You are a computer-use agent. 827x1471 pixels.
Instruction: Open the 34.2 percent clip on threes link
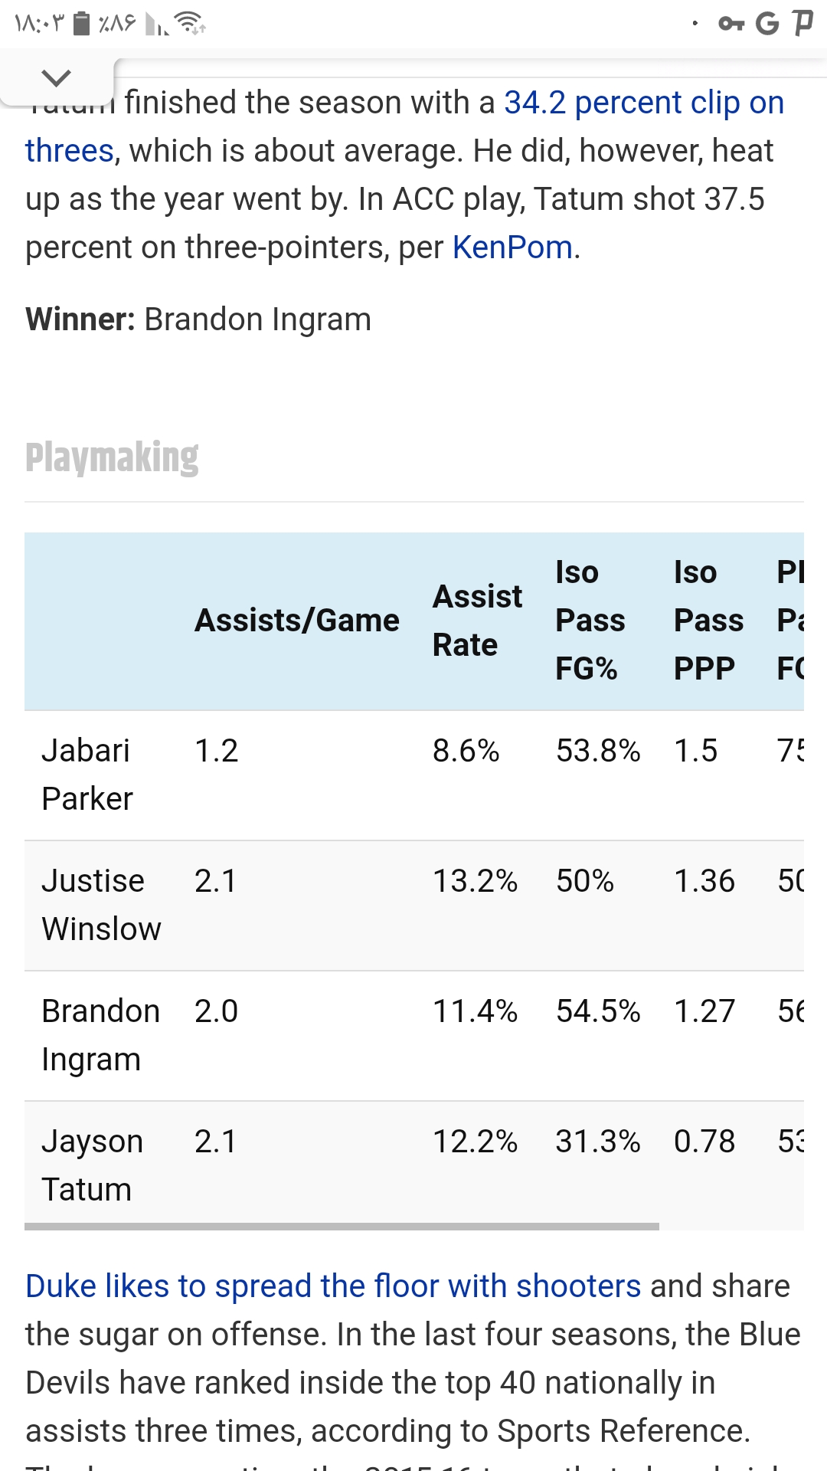click(404, 126)
